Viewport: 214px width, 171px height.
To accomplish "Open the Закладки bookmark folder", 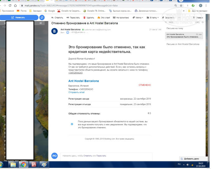I will click(35, 11).
